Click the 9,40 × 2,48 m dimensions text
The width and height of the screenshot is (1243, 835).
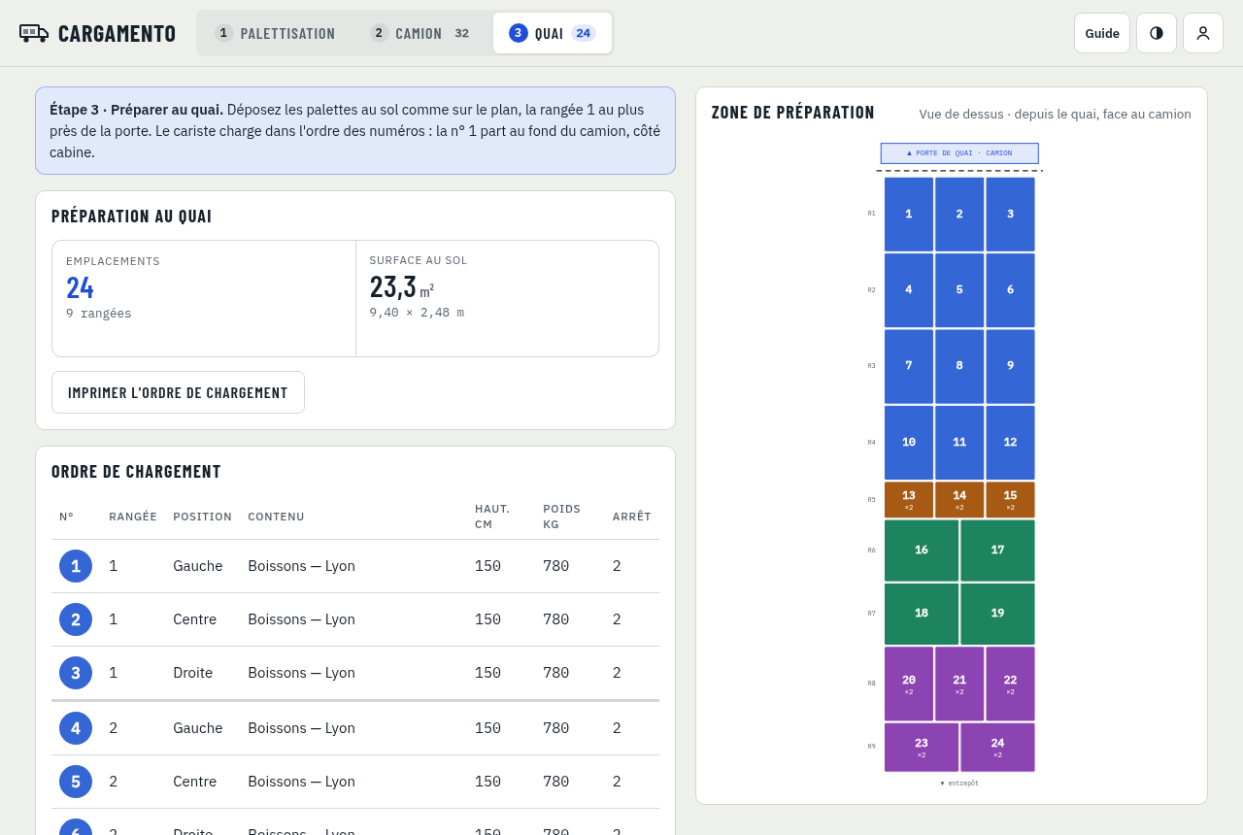pos(417,313)
